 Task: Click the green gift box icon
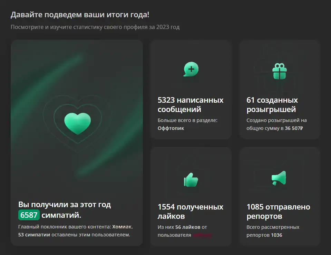coord(280,71)
